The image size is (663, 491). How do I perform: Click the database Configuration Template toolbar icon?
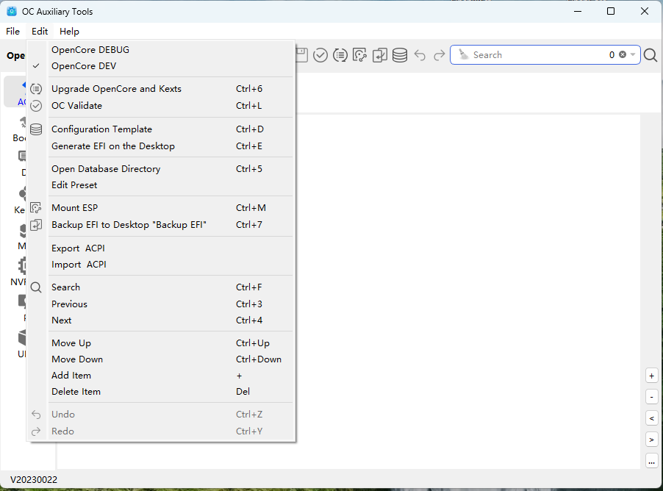(x=400, y=55)
